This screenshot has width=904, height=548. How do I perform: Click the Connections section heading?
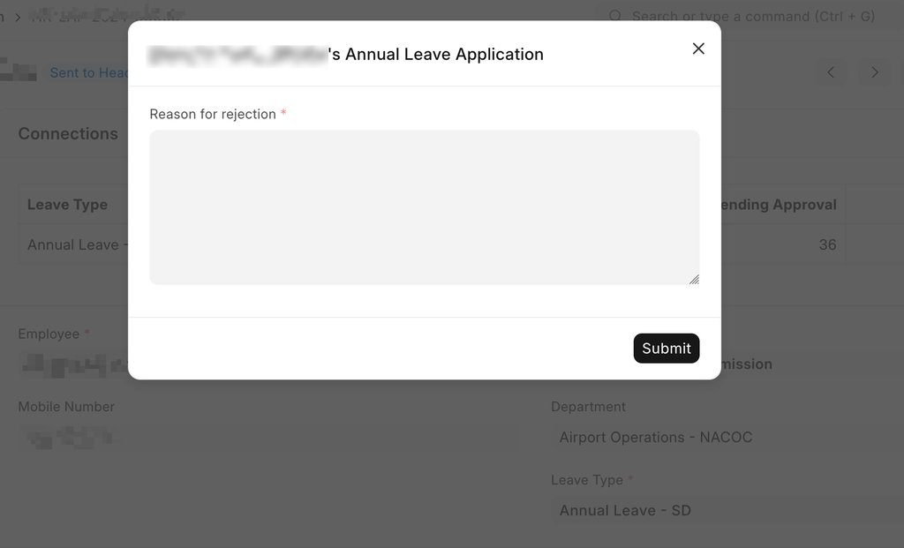tap(68, 133)
